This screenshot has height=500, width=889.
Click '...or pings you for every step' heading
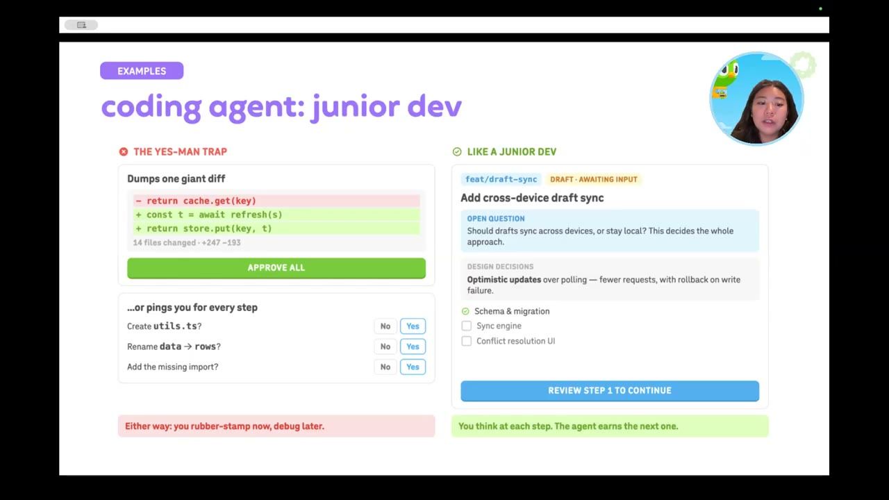(192, 308)
